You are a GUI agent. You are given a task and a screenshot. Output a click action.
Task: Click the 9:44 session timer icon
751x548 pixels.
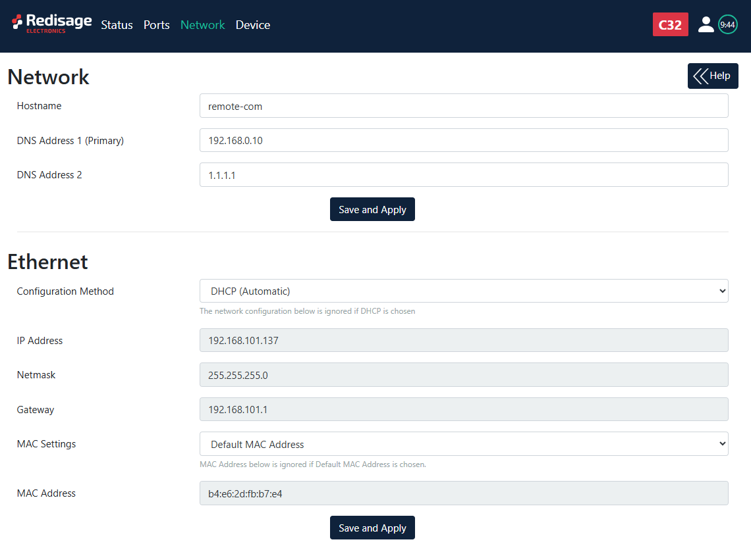pos(727,25)
